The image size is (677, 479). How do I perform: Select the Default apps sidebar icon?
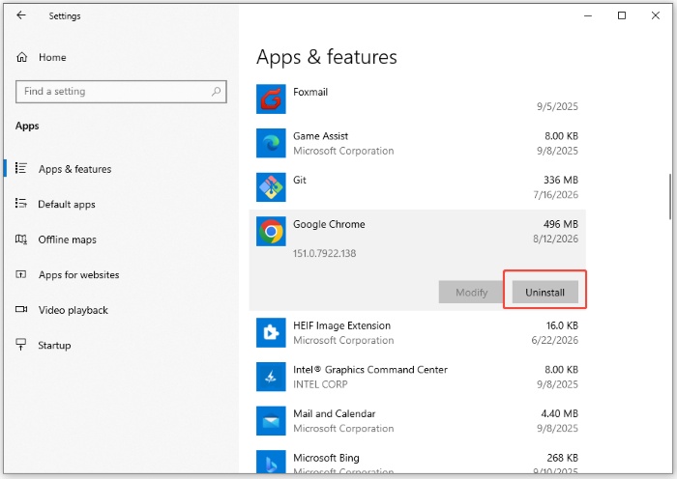[x=20, y=204]
